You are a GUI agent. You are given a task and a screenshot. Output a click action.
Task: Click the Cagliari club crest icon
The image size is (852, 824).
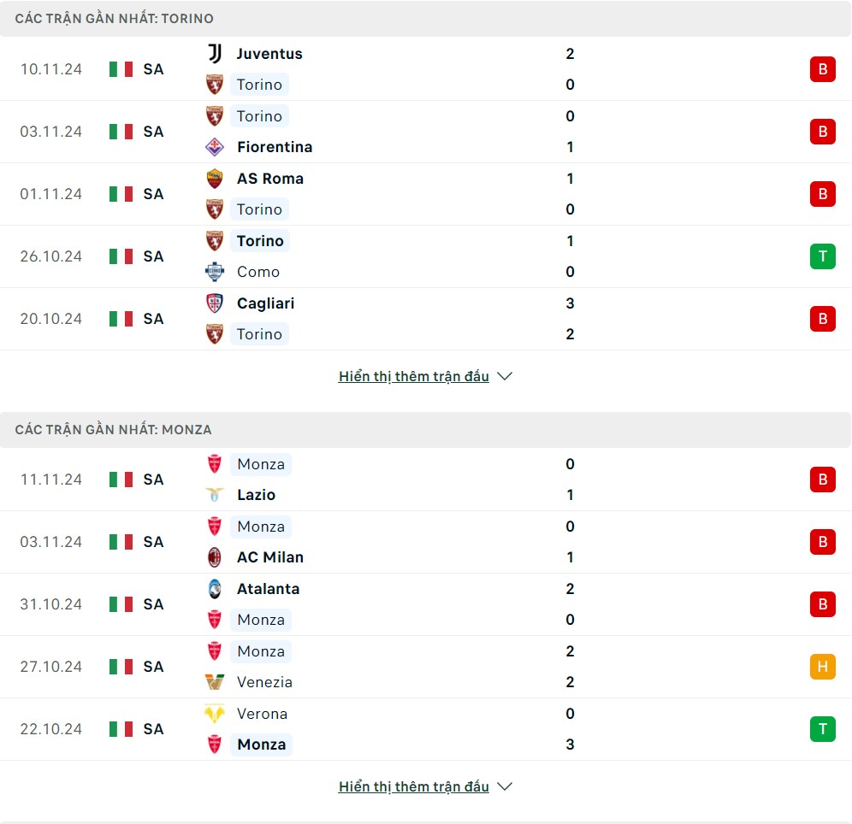[215, 303]
